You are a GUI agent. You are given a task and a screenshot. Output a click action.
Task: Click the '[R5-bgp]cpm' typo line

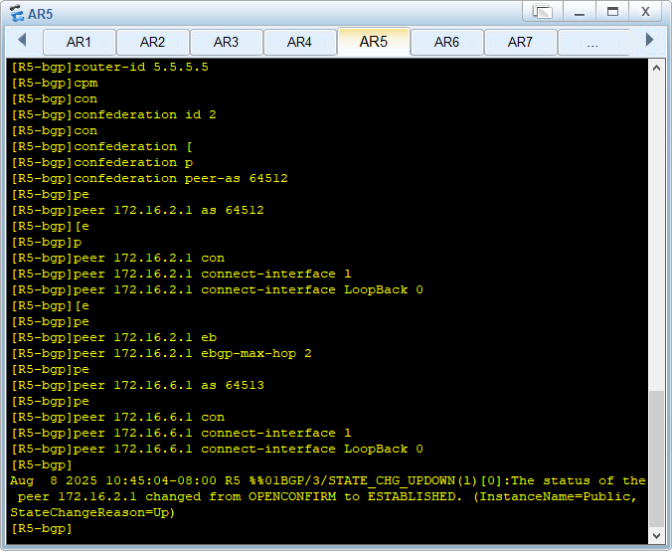55,84
